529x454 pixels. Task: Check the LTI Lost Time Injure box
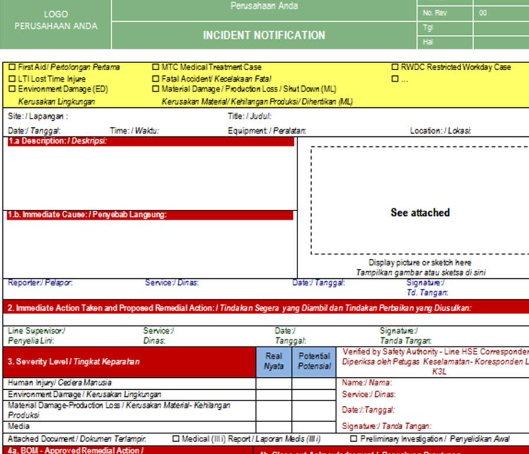pyautogui.click(x=12, y=78)
